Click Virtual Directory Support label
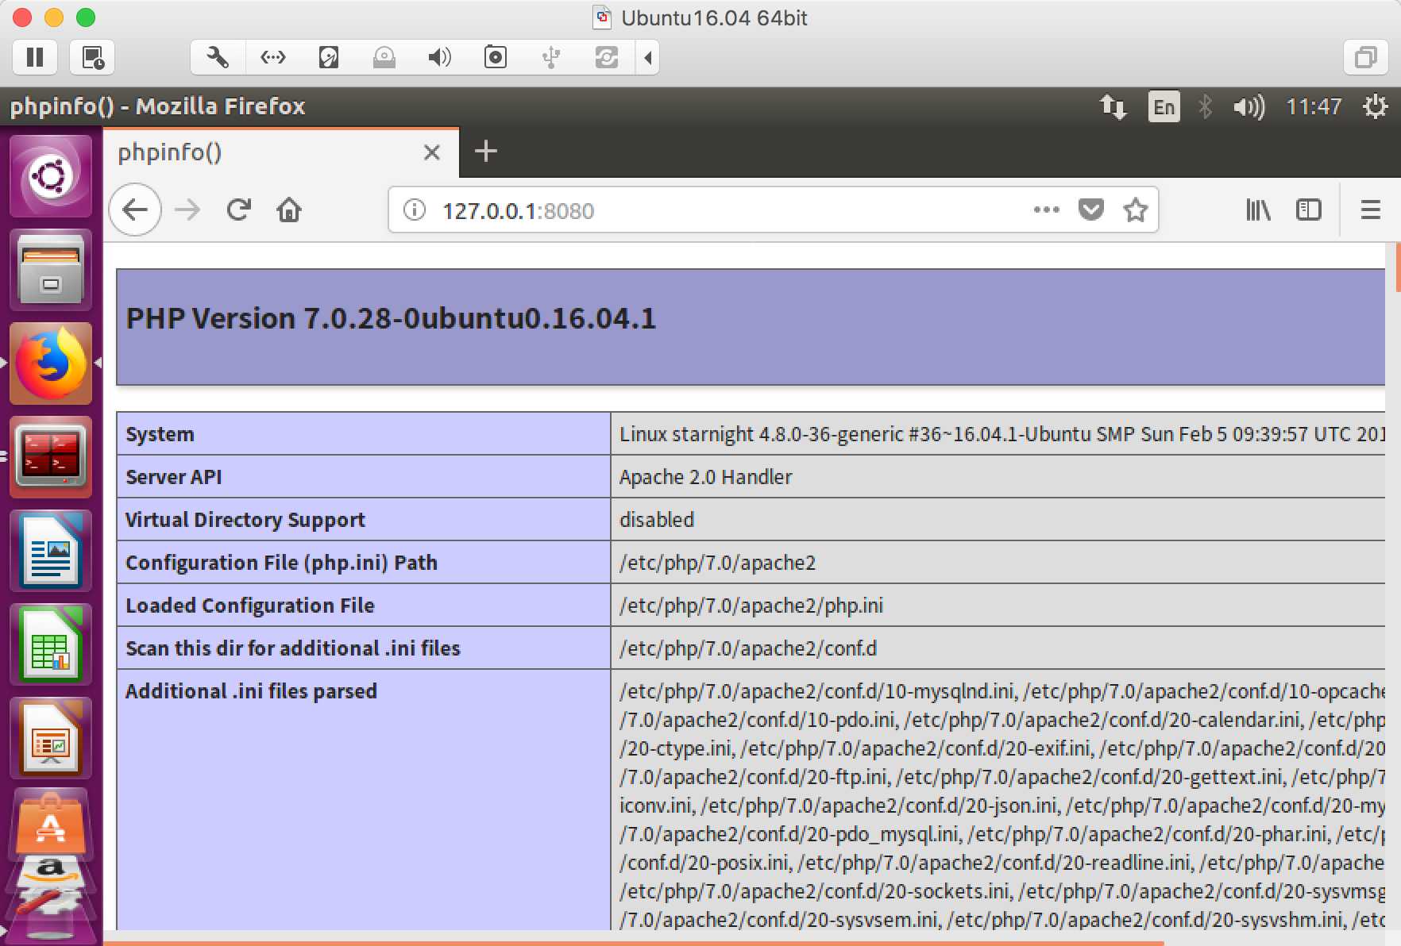 245,520
